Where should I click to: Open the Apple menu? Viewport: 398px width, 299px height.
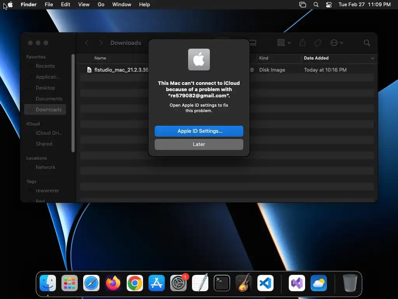(x=10, y=4)
